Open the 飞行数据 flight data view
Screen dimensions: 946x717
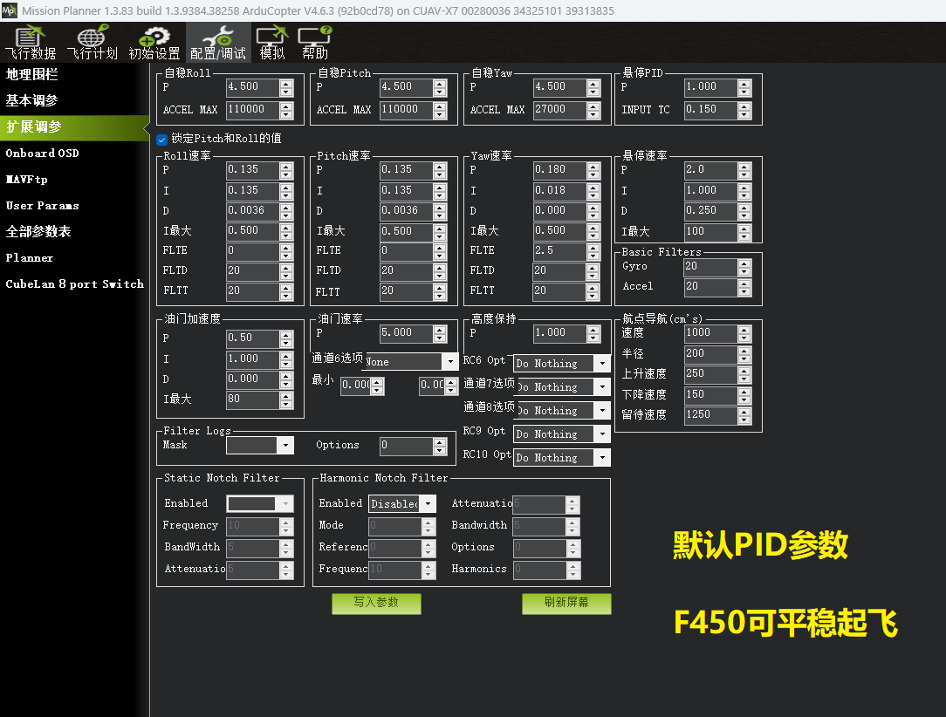coord(30,43)
